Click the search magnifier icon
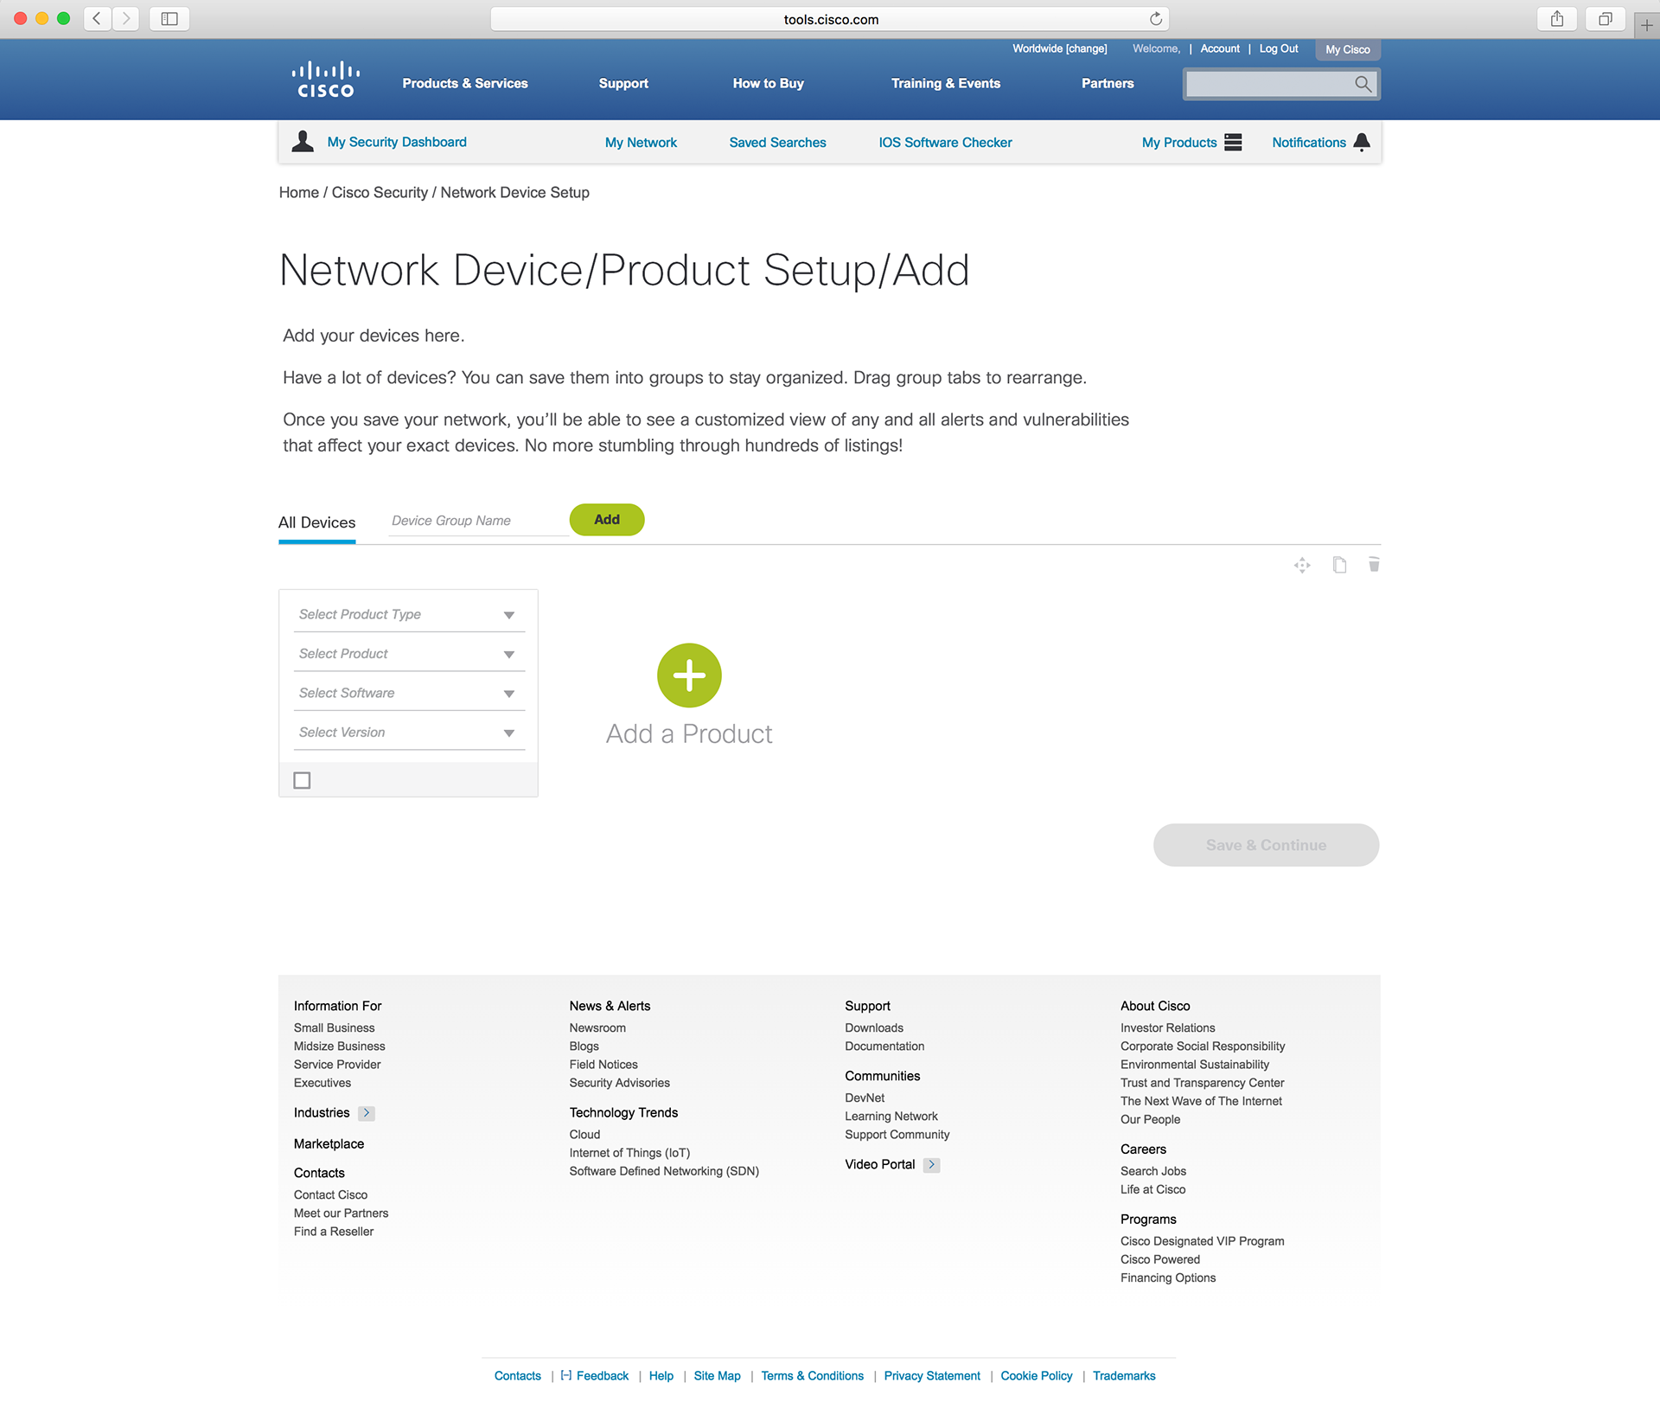Viewport: 1660px width, 1402px height. (1363, 84)
